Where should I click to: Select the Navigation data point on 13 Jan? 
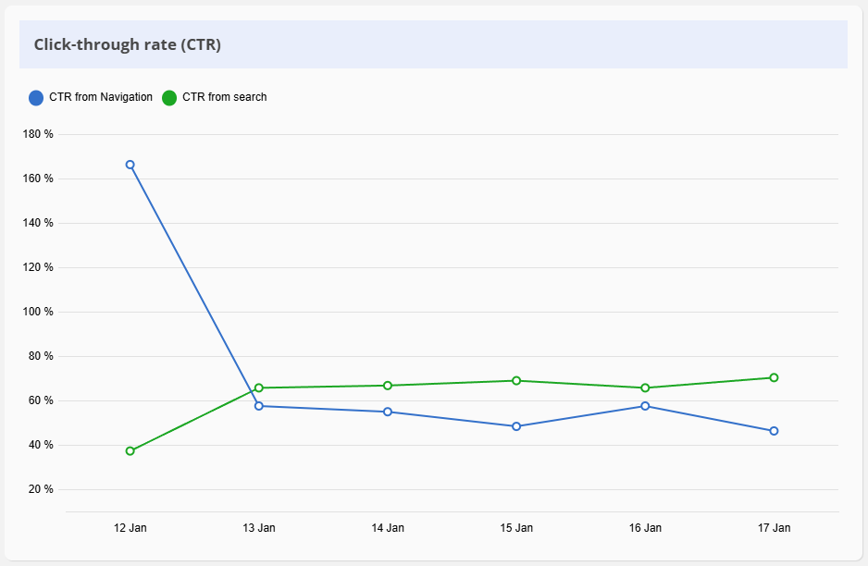click(259, 406)
